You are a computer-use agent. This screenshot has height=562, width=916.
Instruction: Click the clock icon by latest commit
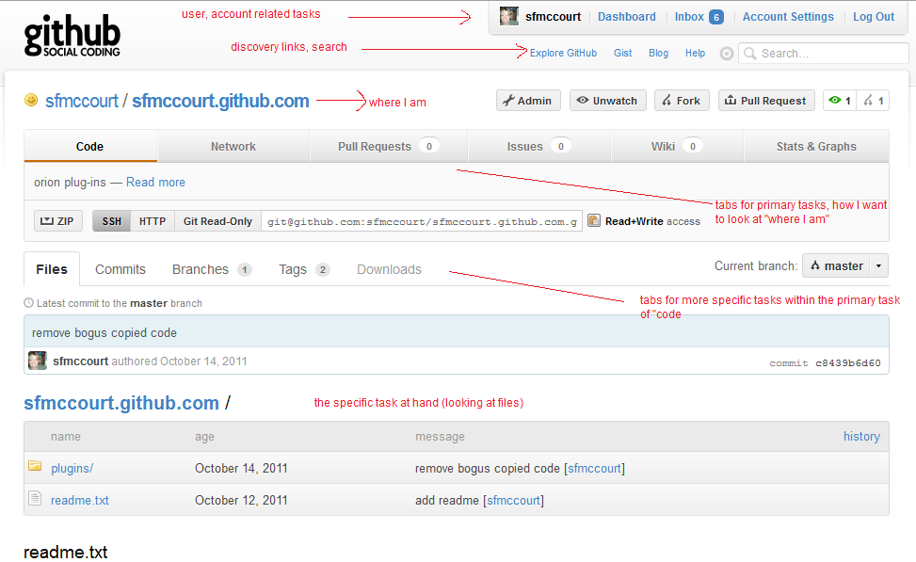[28, 302]
